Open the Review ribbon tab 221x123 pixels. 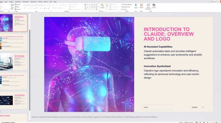[x=46, y=2]
